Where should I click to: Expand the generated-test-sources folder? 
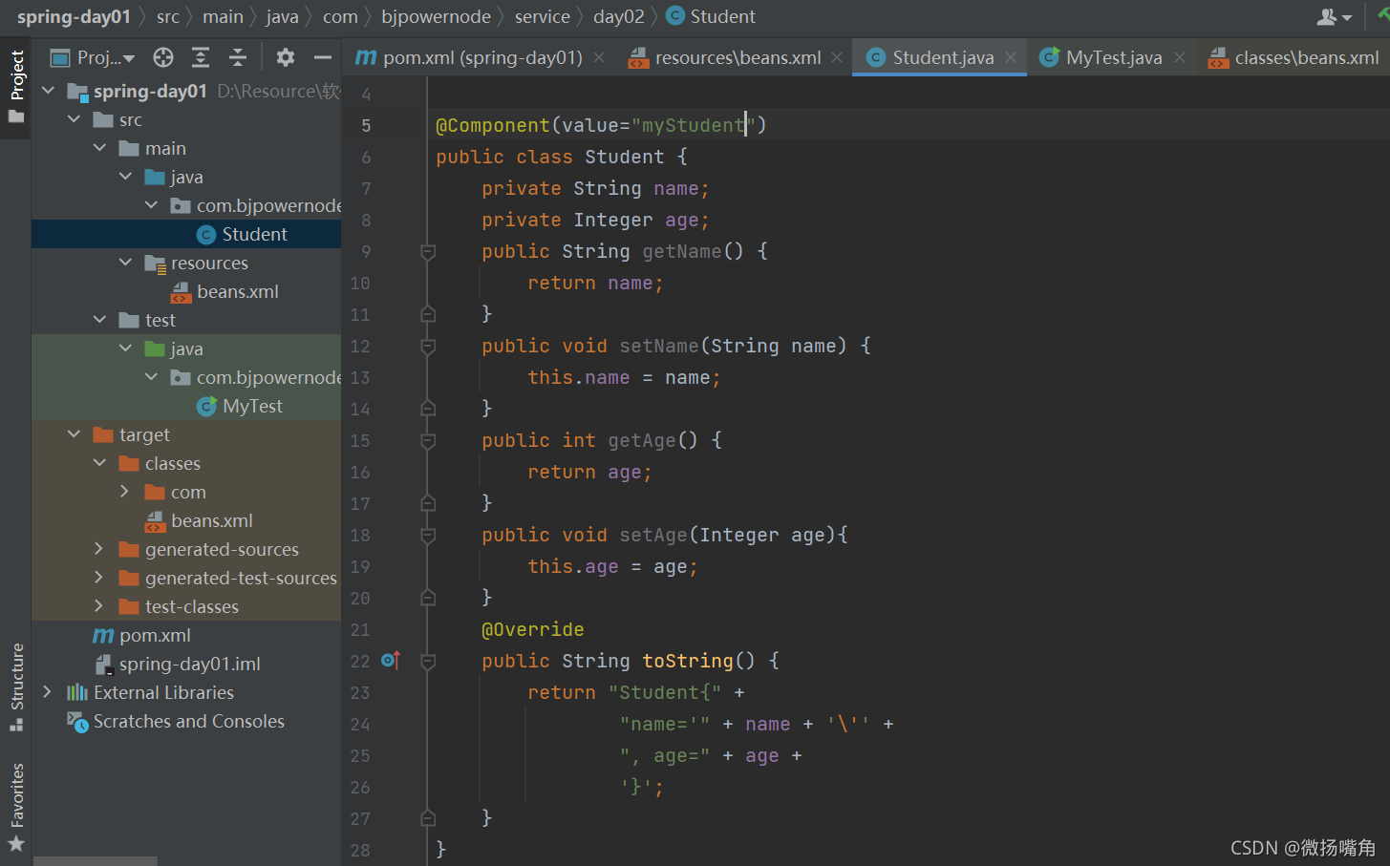[x=99, y=578]
